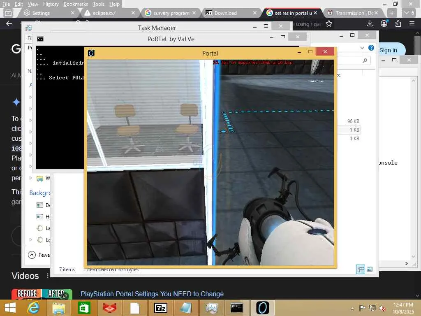Expand the bottom Task Manager background row La
The height and width of the screenshot is (316, 421).
coord(30,239)
